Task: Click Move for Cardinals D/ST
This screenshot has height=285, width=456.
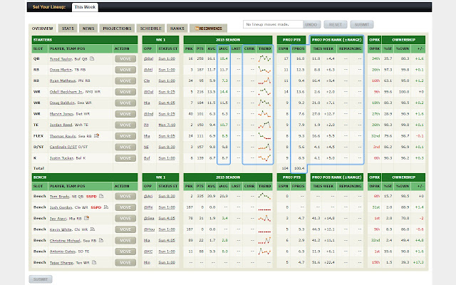Action: [125, 147]
